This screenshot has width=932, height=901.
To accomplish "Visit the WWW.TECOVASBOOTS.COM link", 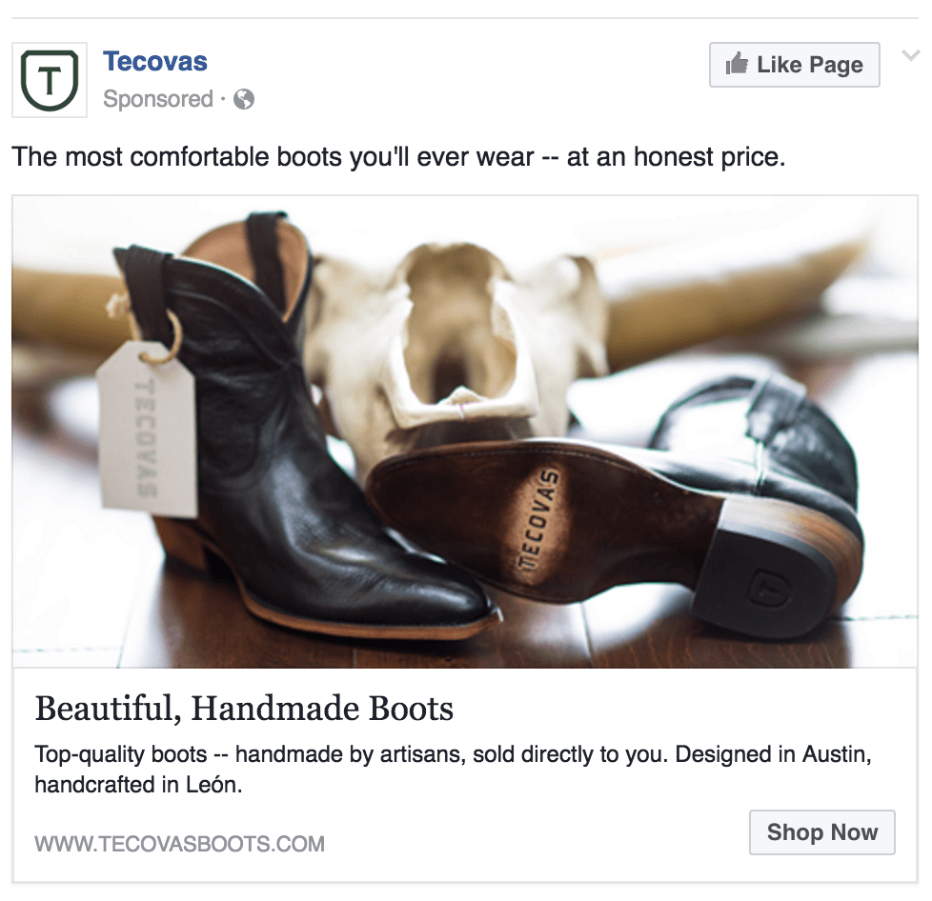I will click(179, 843).
